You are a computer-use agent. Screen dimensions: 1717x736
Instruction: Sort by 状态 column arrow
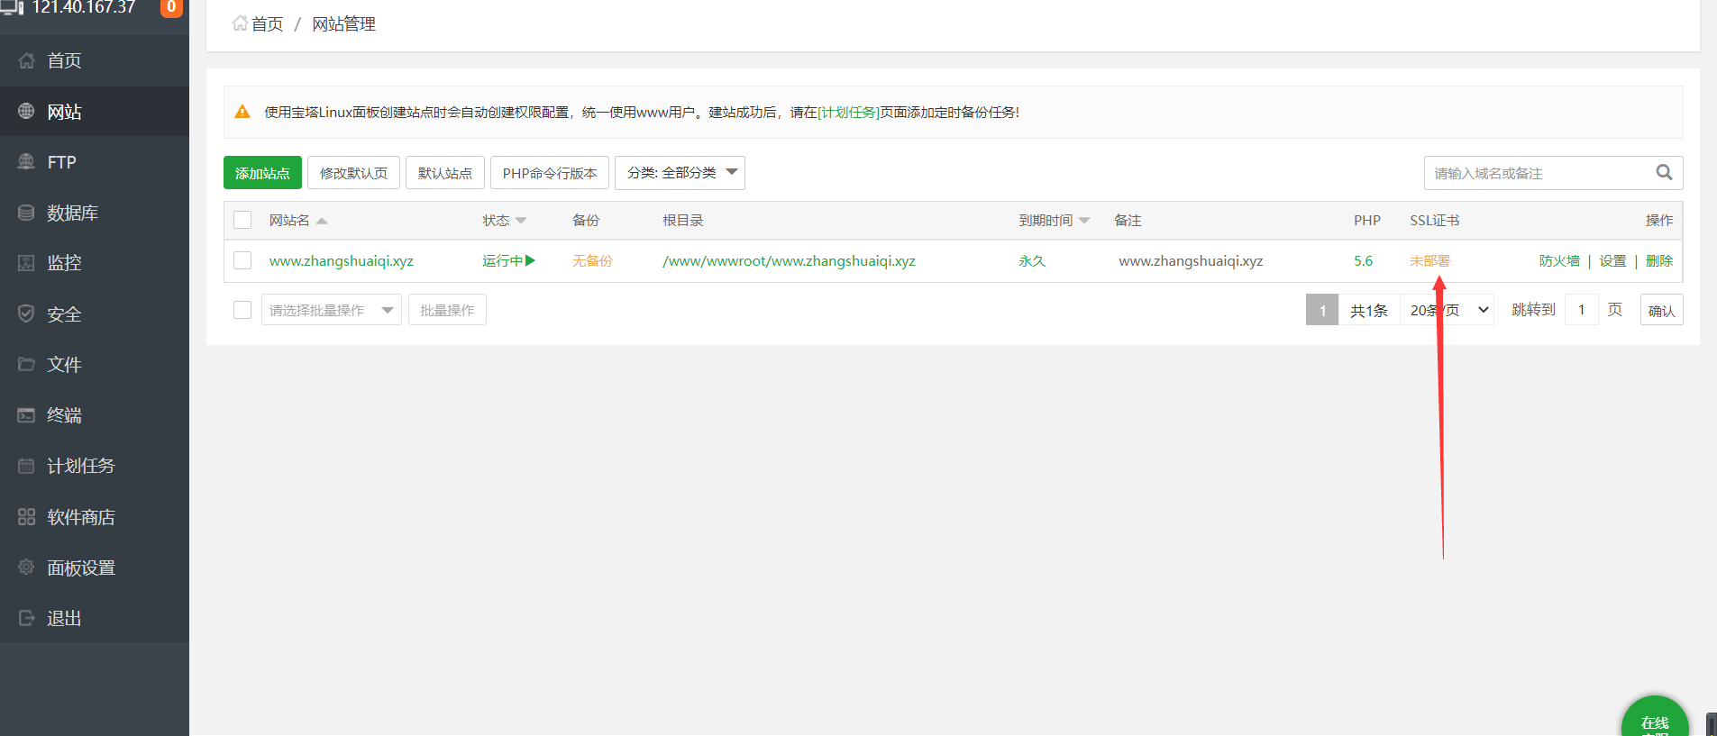tap(521, 221)
